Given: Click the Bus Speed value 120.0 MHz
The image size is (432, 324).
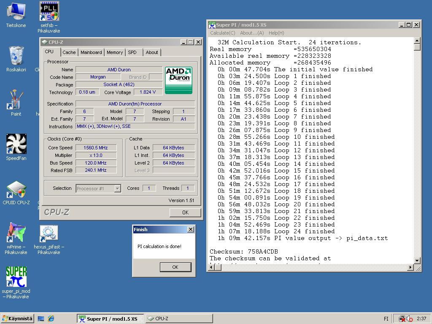Looking at the screenshot, I should (x=96, y=163).
